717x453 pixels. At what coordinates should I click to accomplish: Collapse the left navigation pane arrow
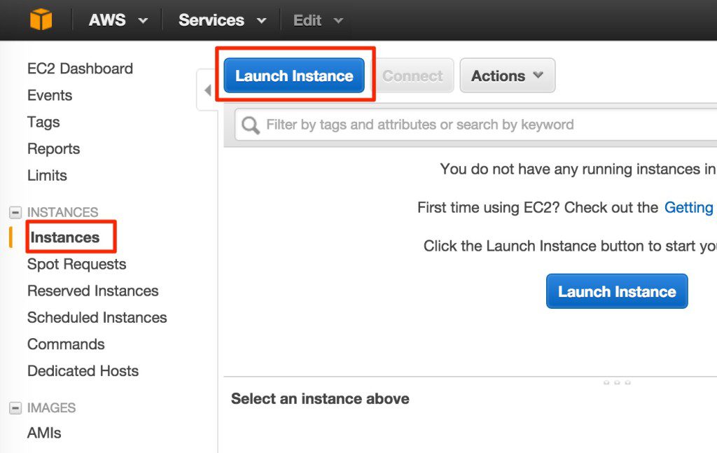[206, 90]
